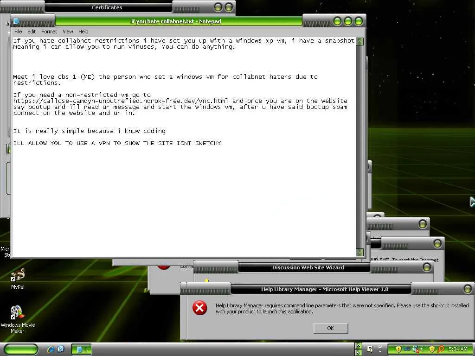Open the Help menu in Notepad
475x356 pixels.
(x=83, y=32)
